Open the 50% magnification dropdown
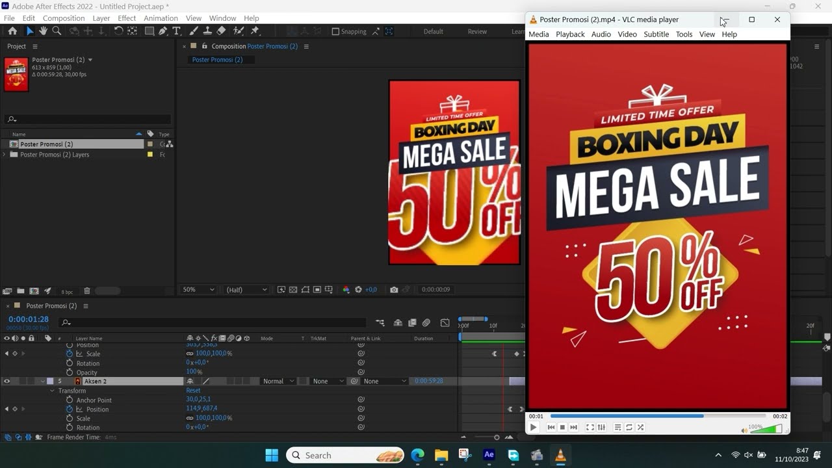 198,290
